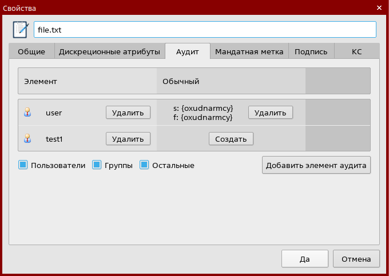Go to the Мандатная метка tab

click(249, 51)
